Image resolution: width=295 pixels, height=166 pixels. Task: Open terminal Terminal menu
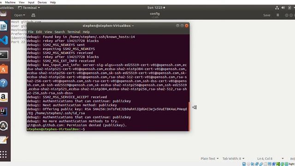[x=74, y=32]
